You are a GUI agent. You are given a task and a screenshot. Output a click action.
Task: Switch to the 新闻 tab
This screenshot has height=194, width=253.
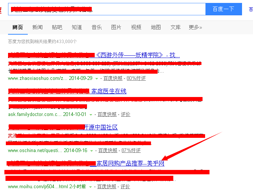37,27
